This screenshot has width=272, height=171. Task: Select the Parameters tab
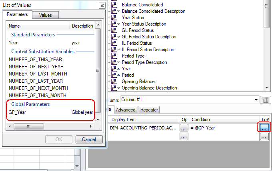tap(17, 14)
